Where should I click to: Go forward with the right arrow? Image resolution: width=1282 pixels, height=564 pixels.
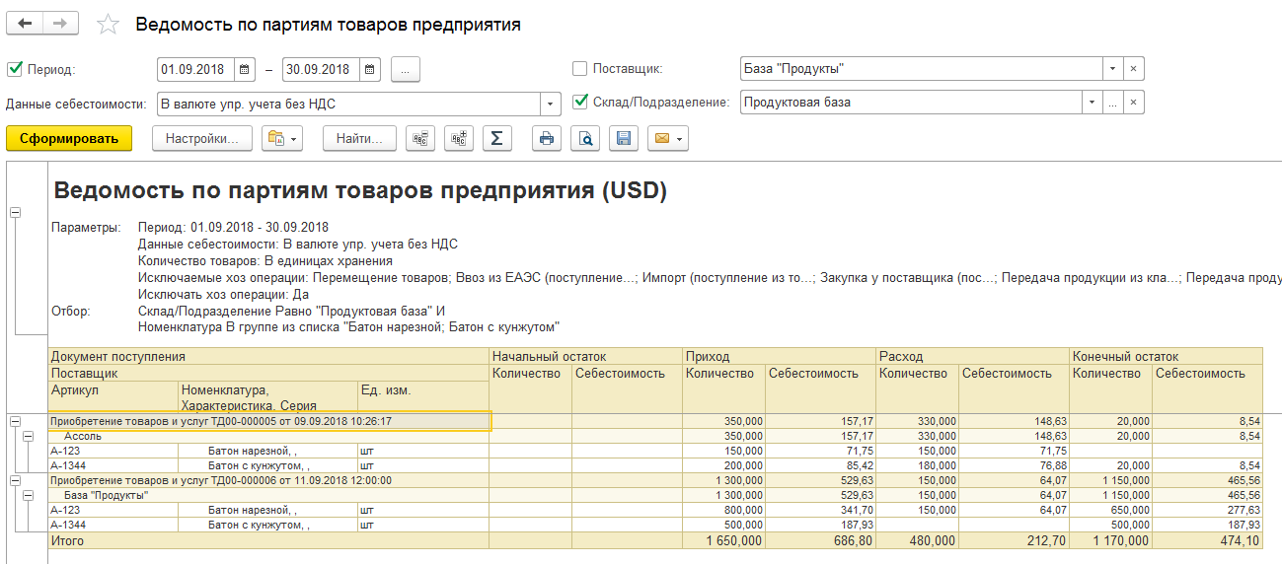(61, 24)
